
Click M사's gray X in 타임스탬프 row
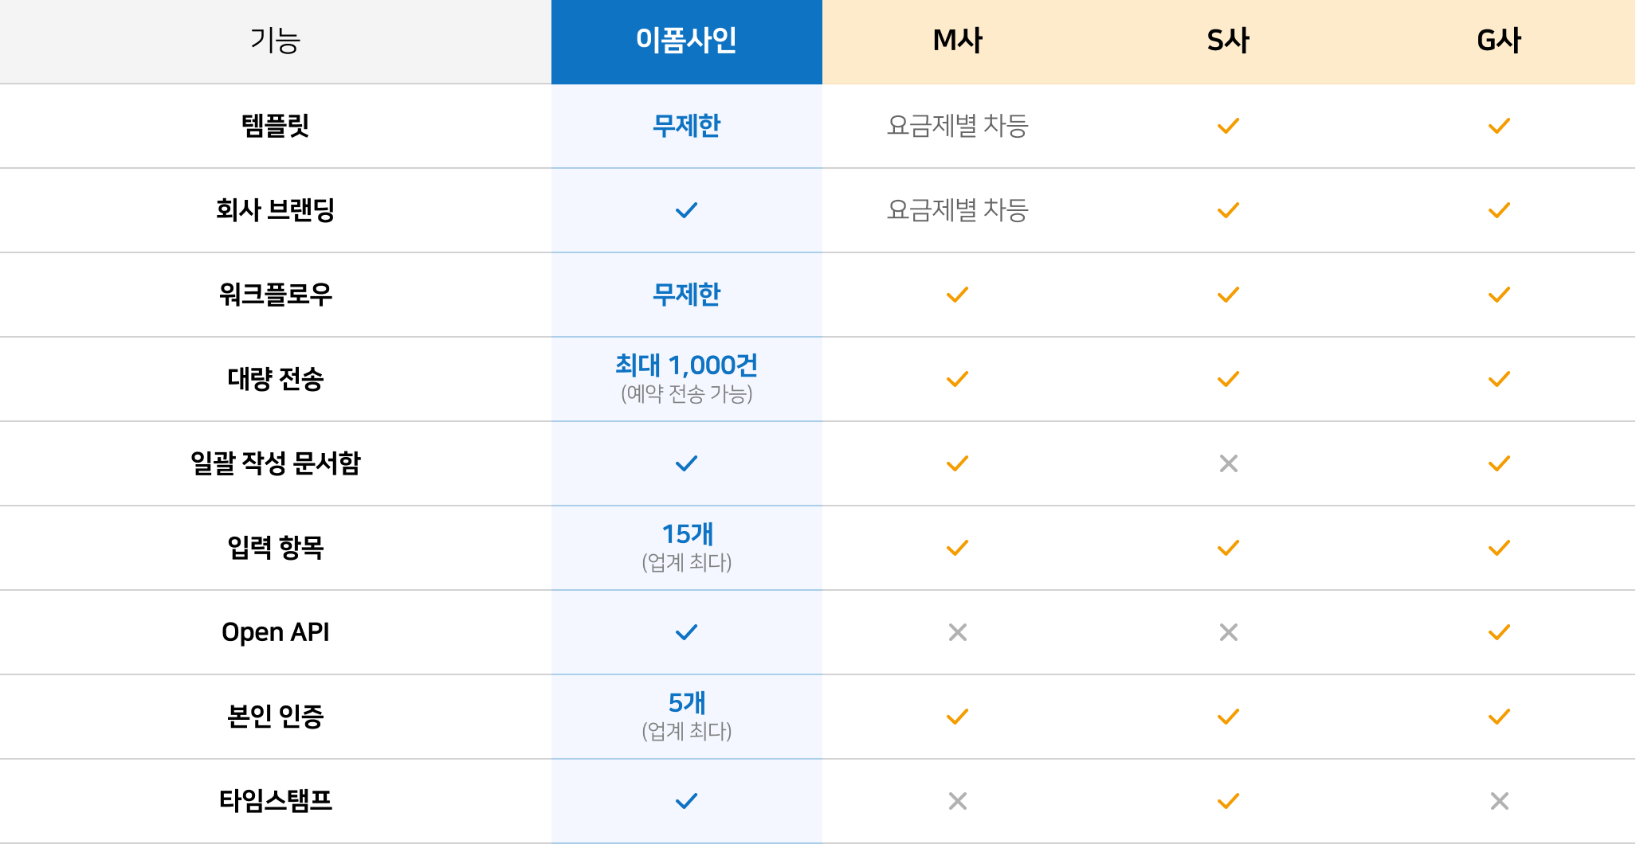(x=957, y=801)
